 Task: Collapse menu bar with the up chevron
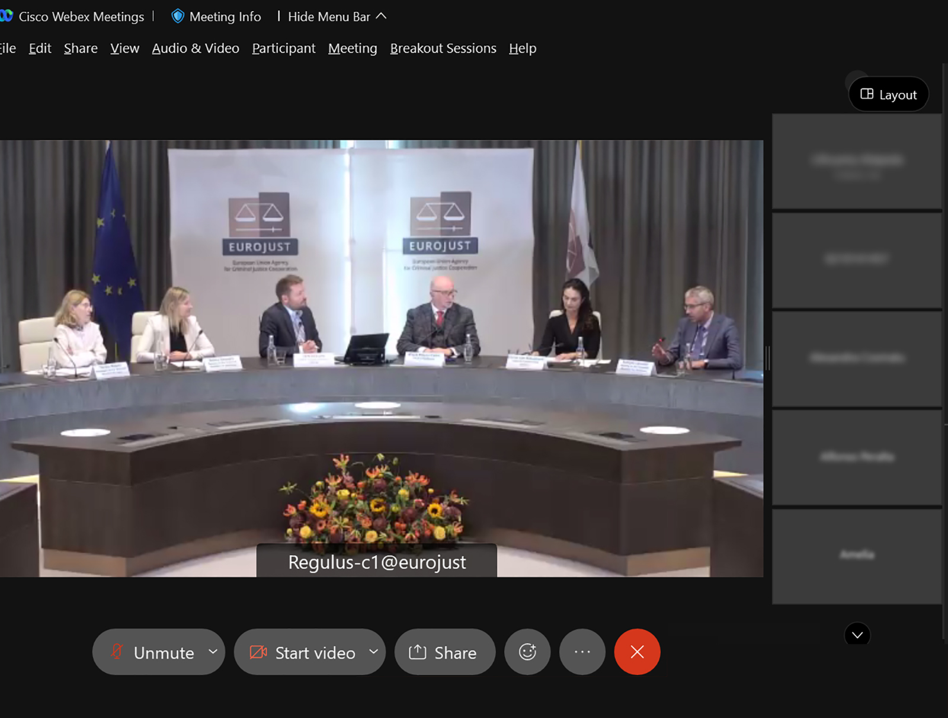point(381,16)
